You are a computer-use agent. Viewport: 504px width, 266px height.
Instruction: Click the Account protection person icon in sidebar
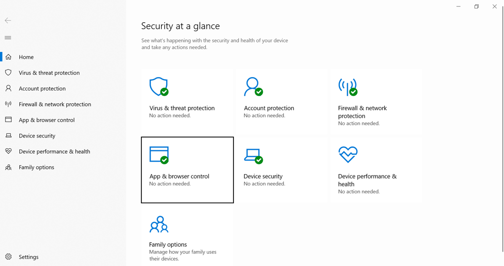[8, 89]
